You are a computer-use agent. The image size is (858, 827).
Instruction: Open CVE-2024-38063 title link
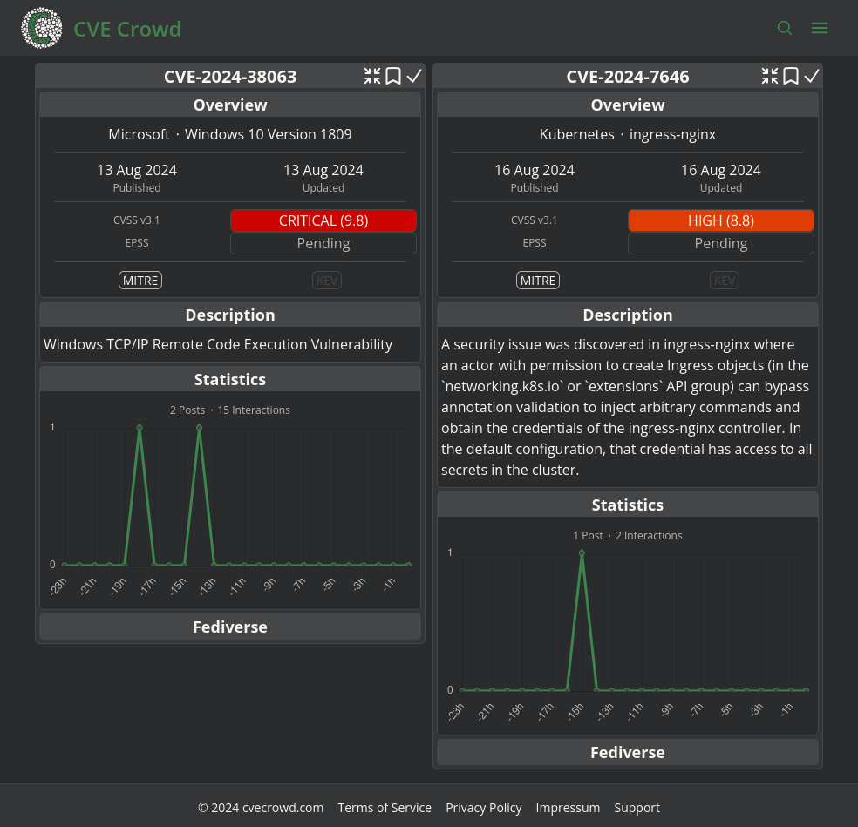tap(230, 77)
